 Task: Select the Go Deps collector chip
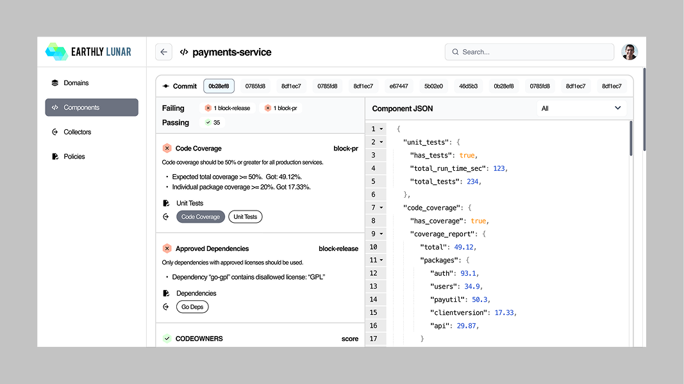(192, 307)
